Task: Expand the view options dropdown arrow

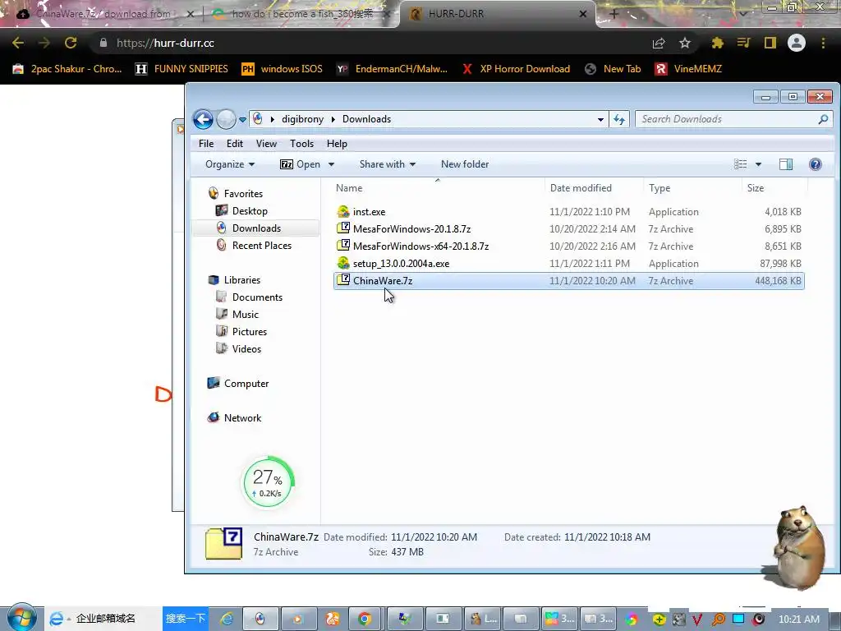Action: point(758,164)
